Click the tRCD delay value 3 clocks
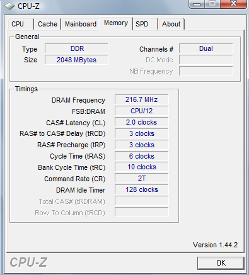This screenshot has height=275, width=249. pos(141,133)
